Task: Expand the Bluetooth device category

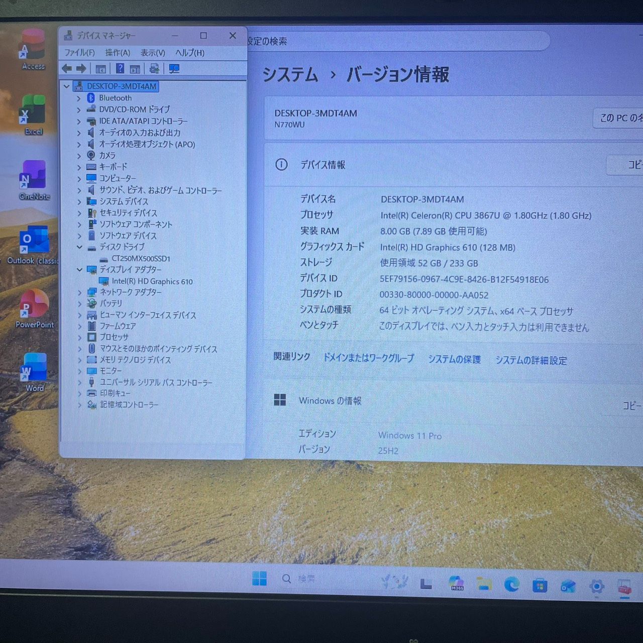Action: pos(79,98)
